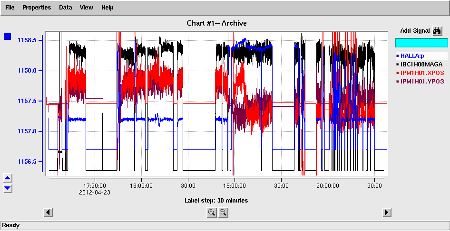Click the up arrow to shift axis
The width and height of the screenshot is (450, 231).
(8, 178)
